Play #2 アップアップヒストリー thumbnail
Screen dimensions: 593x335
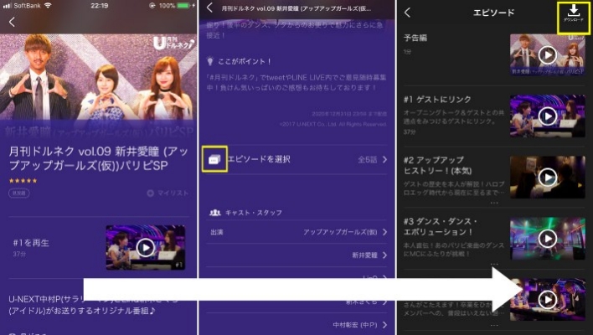pos(548,178)
